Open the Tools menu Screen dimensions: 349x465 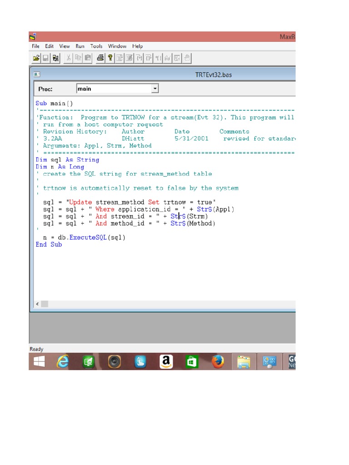[x=96, y=46]
